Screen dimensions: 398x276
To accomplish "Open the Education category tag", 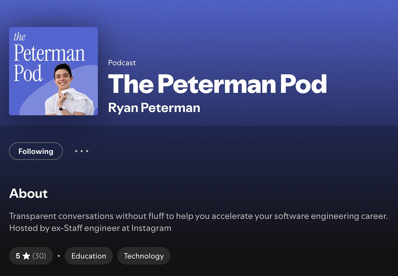I will pyautogui.click(x=89, y=256).
